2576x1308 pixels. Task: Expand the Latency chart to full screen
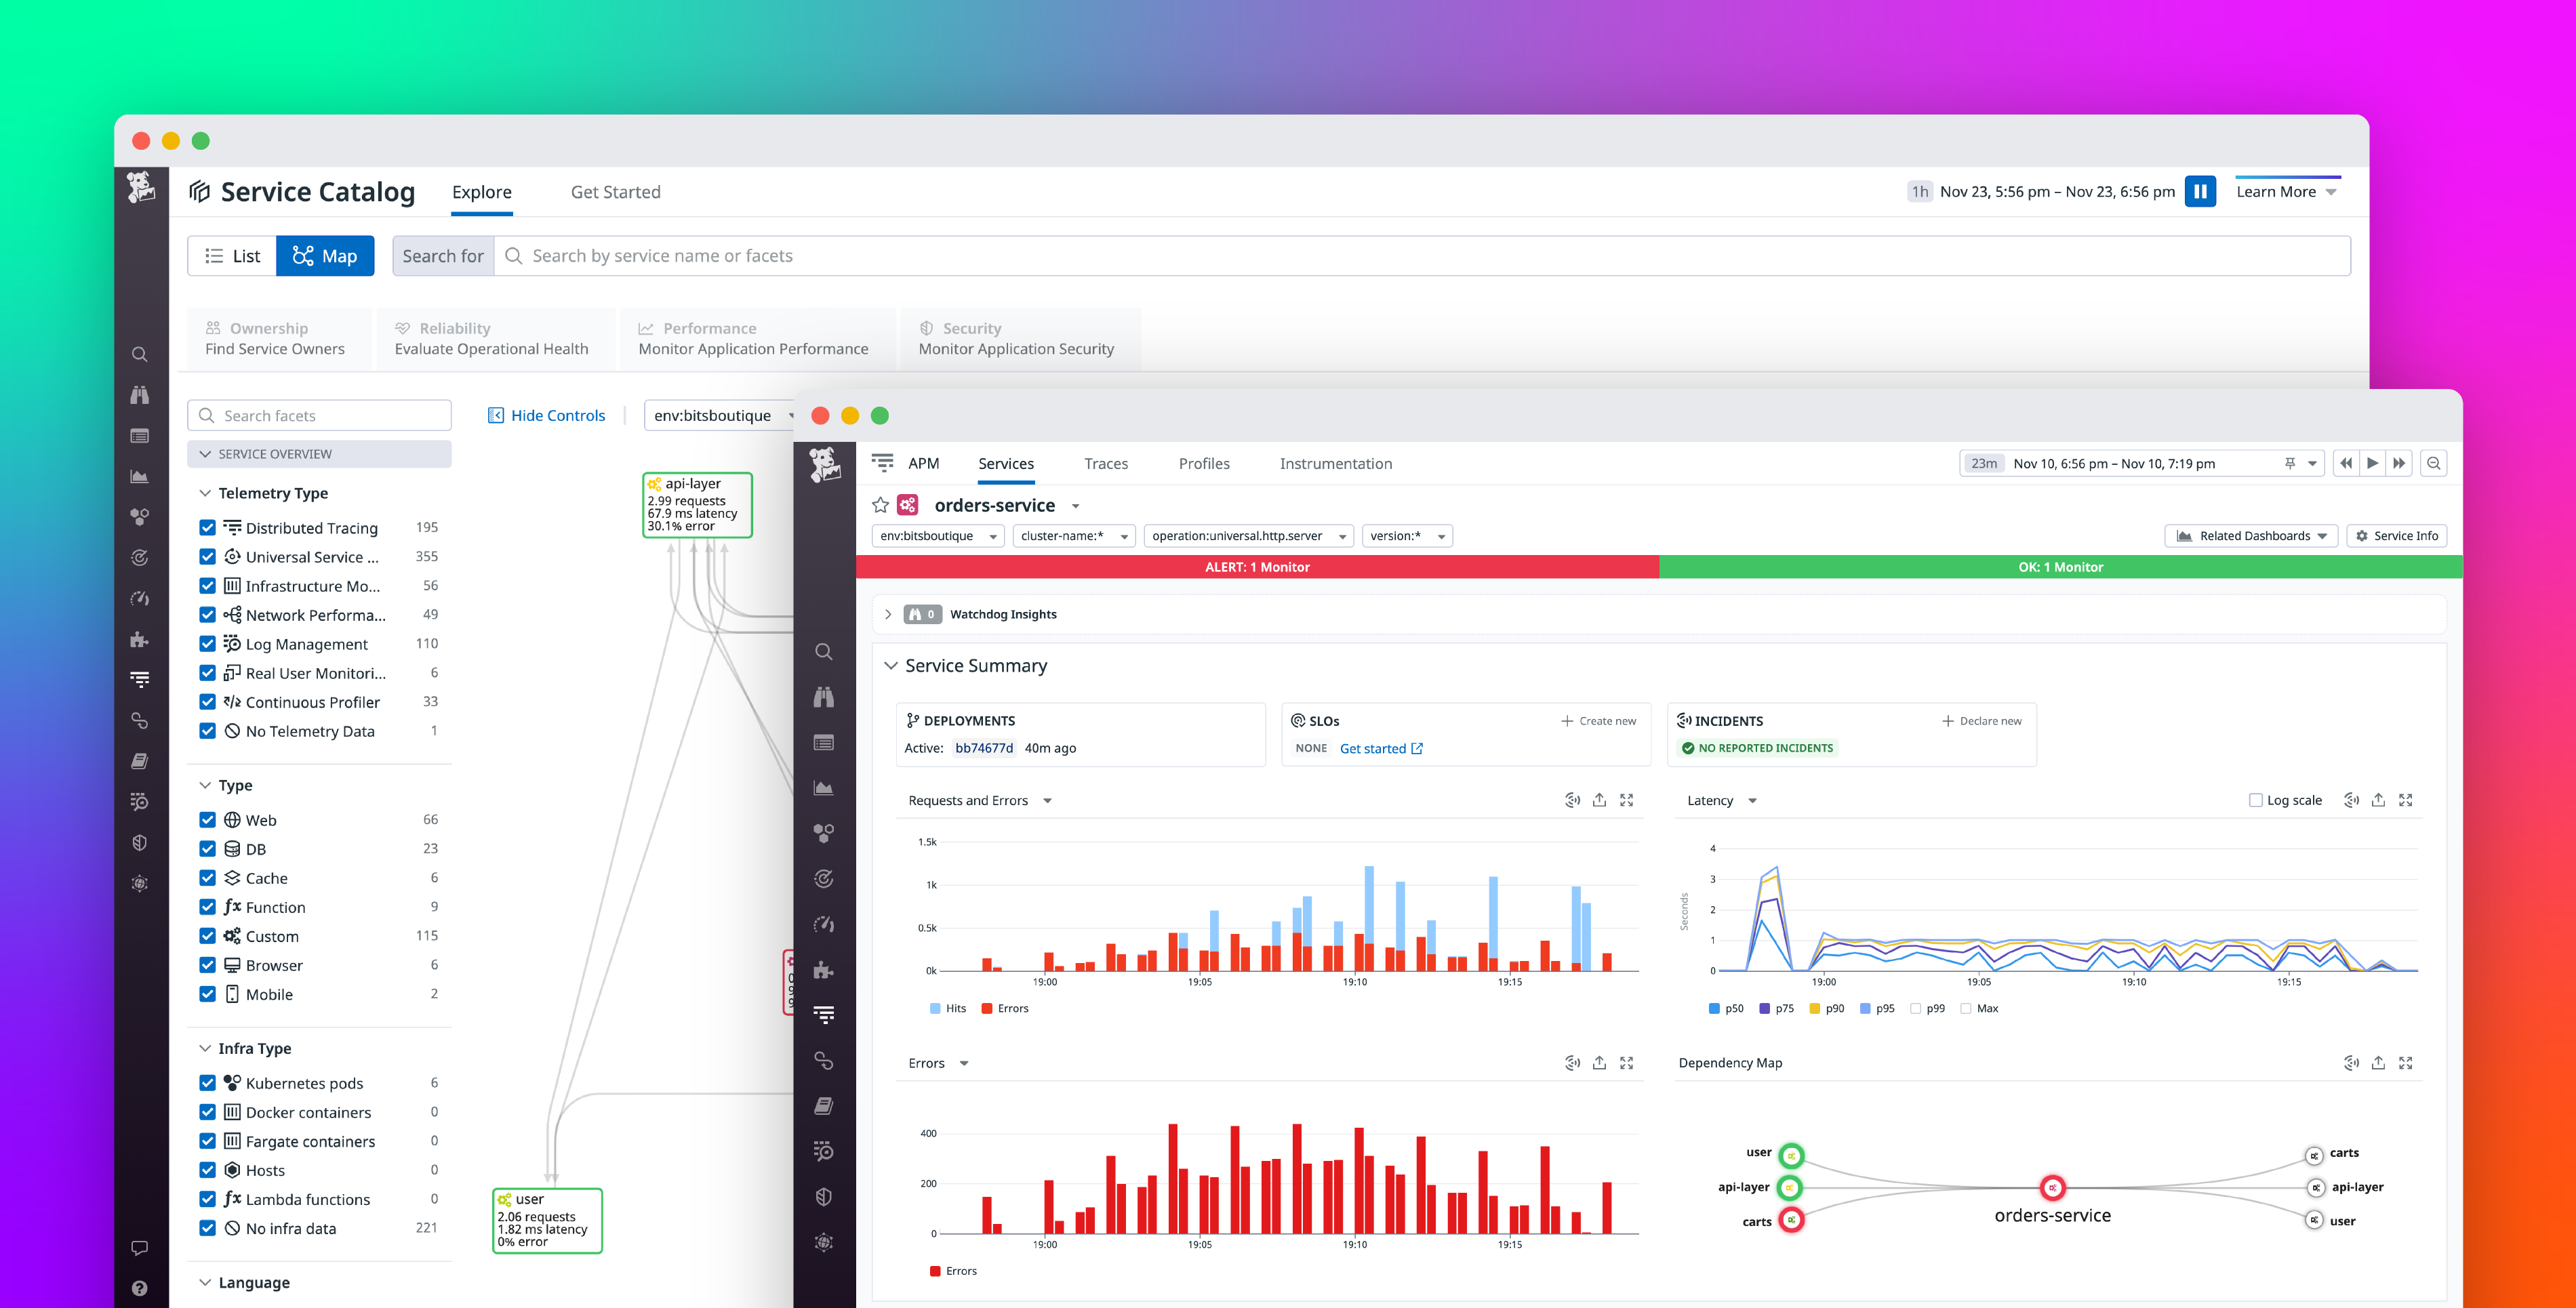[x=2406, y=800]
